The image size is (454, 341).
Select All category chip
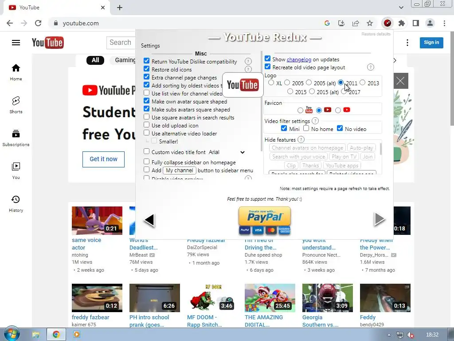(x=95, y=60)
